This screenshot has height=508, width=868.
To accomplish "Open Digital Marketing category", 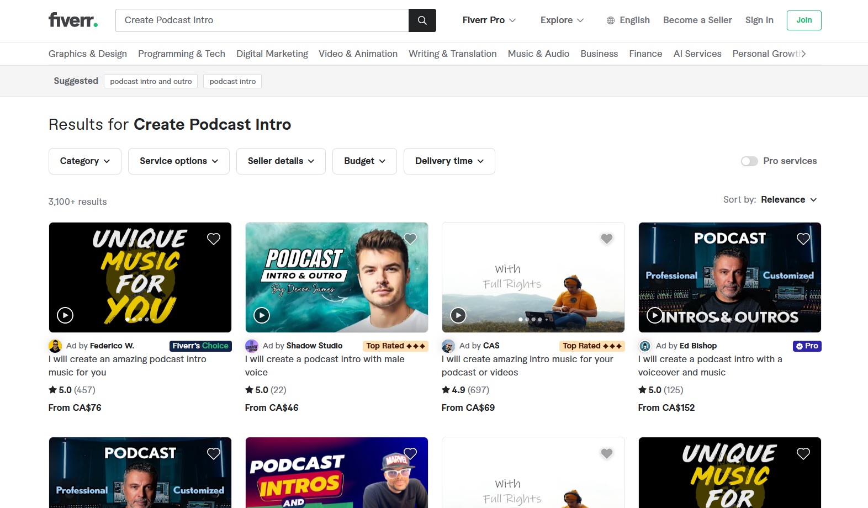I will [272, 54].
